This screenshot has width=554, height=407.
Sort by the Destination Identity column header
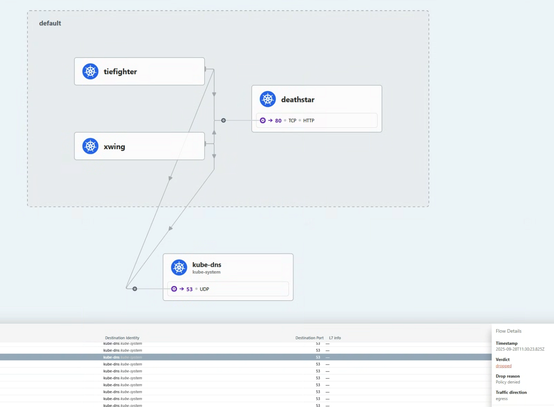122,338
